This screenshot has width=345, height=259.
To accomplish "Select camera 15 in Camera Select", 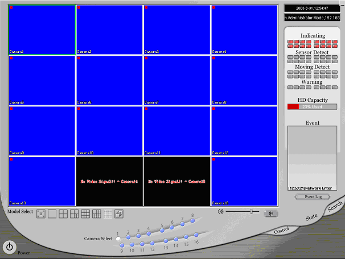I will tap(186, 237).
